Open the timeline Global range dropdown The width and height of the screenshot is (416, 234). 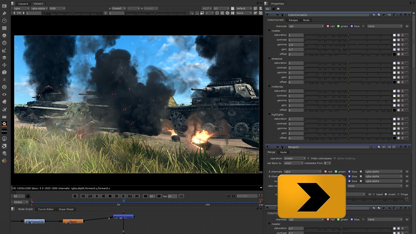coord(21,202)
